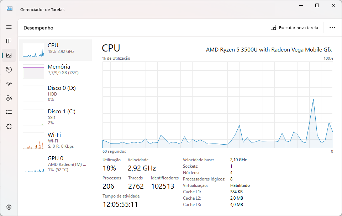Screen dimensions: 342x216
Task: Click Virtualização status Habilitado
Action: tap(240, 185)
